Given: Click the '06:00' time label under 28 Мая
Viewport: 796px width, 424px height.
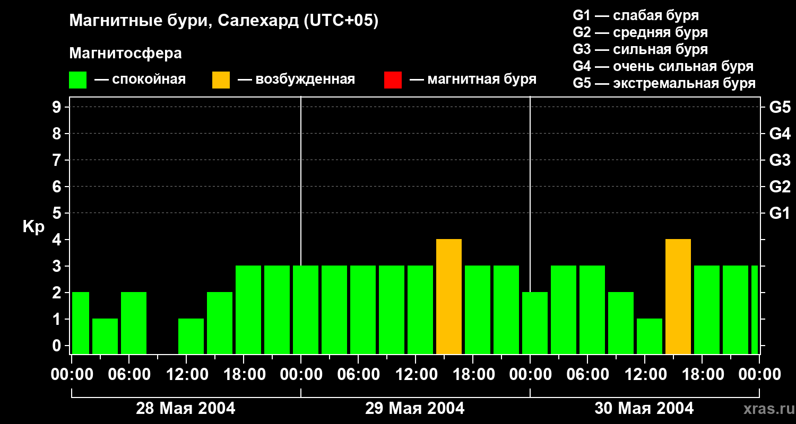Looking at the screenshot, I should pos(129,375).
